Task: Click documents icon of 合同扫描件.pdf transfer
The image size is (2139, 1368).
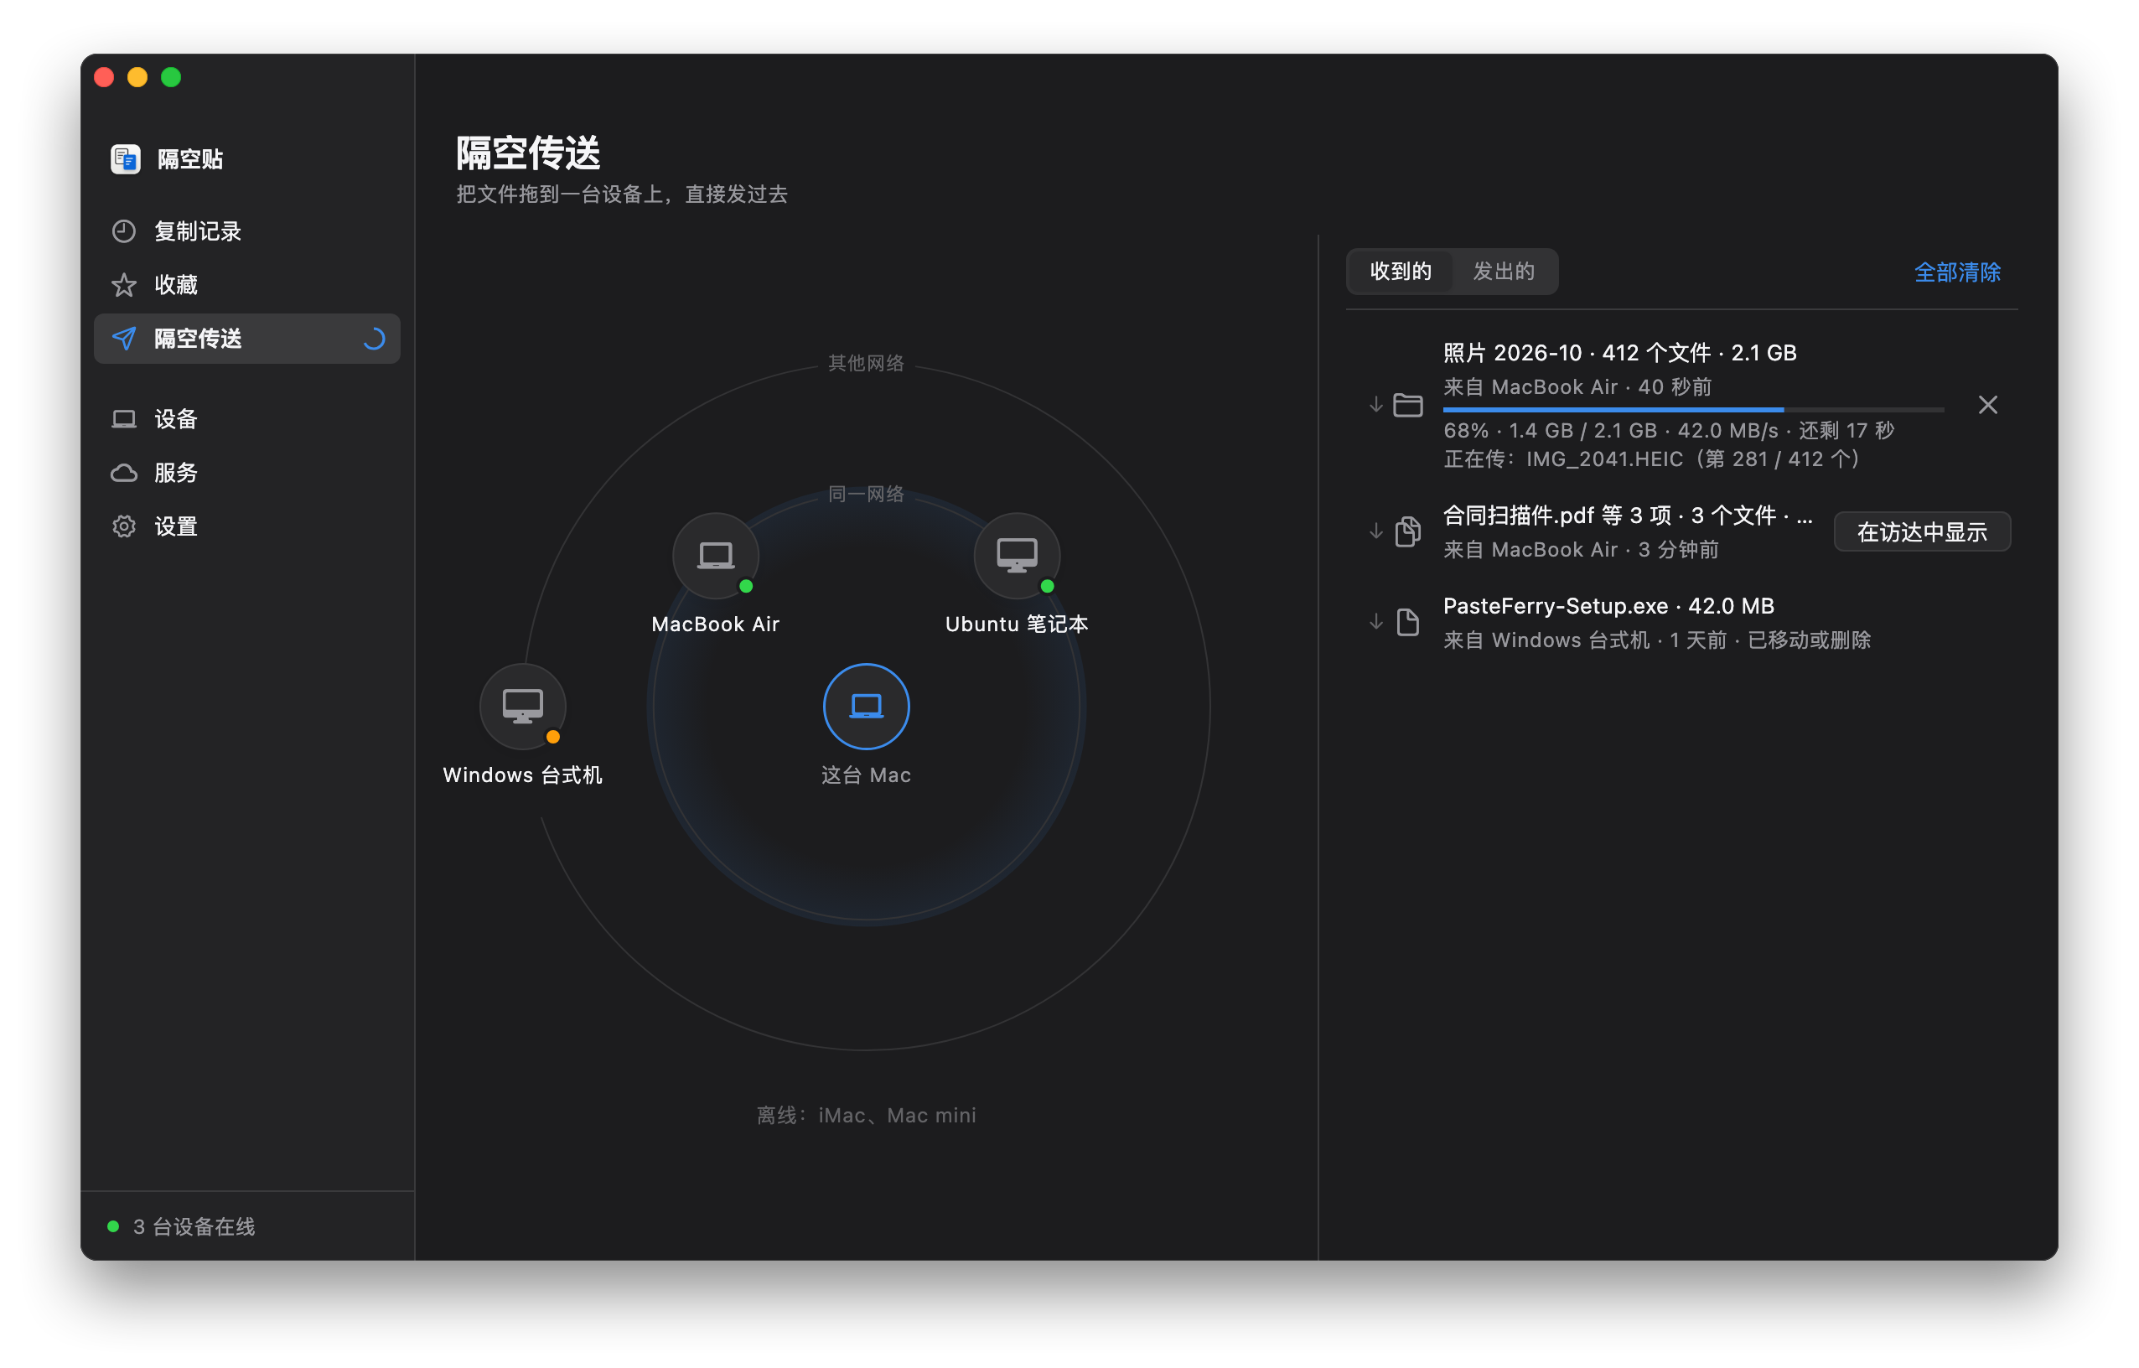Action: [1408, 531]
